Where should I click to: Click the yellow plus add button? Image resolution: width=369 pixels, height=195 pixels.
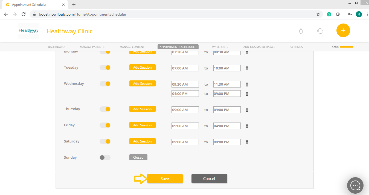(343, 30)
